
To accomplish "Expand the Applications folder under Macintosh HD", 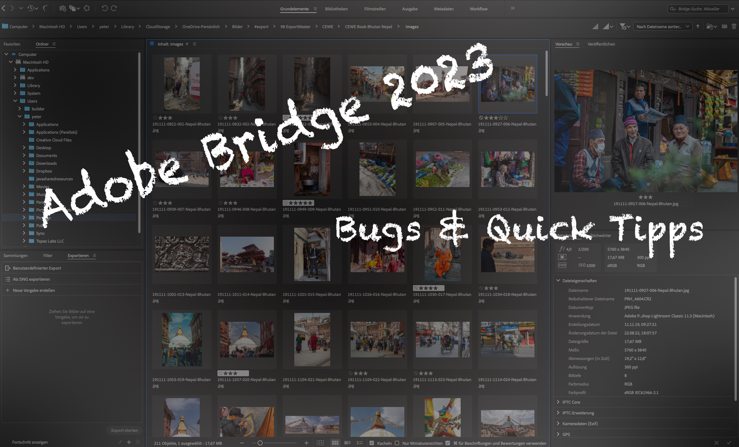I will pos(15,70).
